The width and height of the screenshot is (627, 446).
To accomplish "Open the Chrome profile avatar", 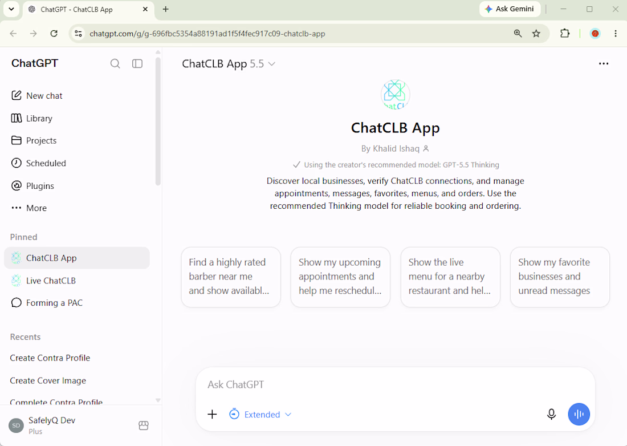I will pyautogui.click(x=595, y=34).
